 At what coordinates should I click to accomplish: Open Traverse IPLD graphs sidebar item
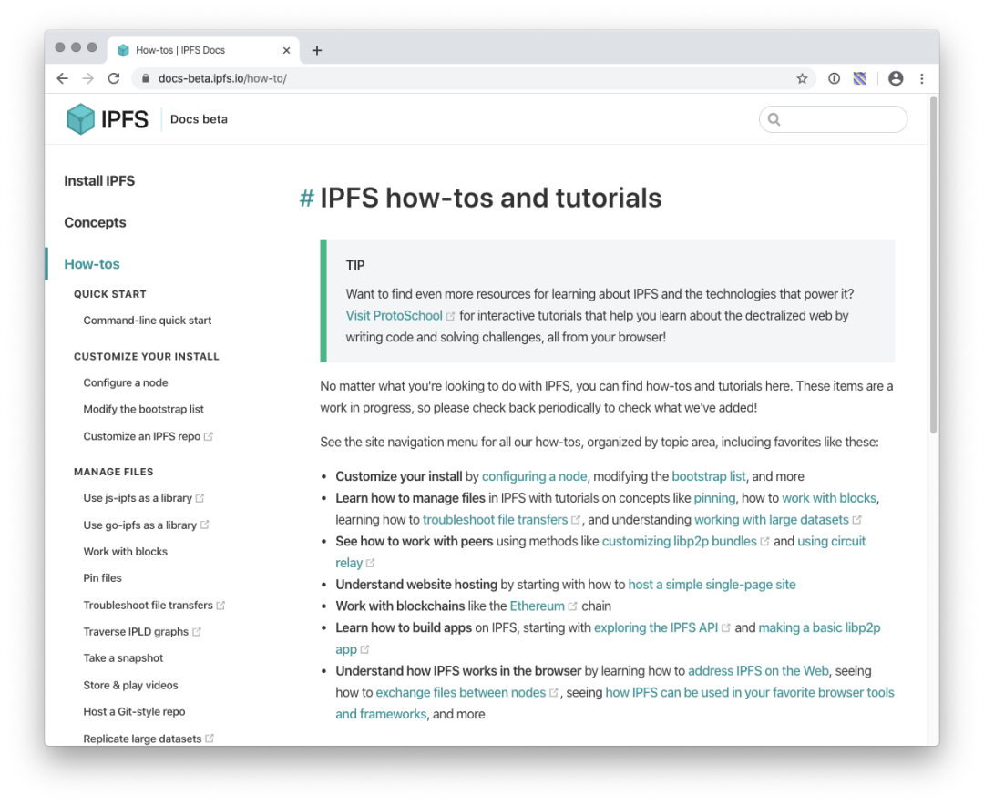[x=142, y=631]
